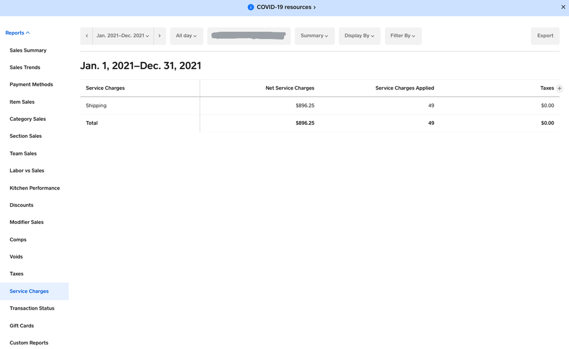Collapse the Reports menu section
Screen dimensions: 569x349
(18, 33)
